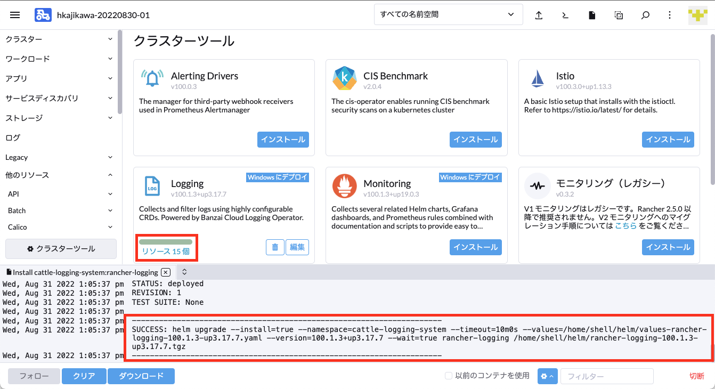Install the Istio chart

pos(668,140)
